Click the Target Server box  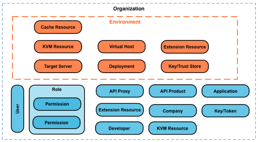click(58, 66)
